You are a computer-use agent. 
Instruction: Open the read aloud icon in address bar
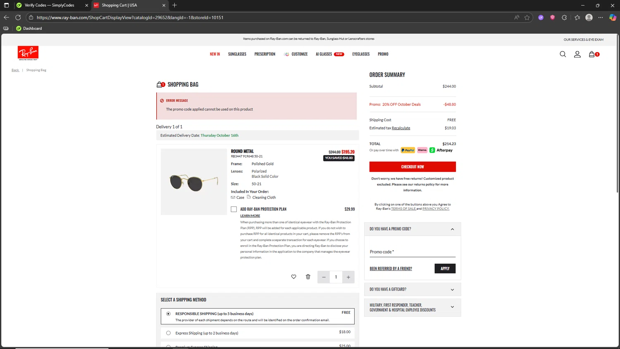[517, 17]
